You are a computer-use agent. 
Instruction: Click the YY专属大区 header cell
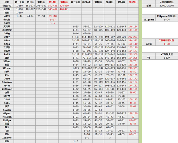[167, 54]
